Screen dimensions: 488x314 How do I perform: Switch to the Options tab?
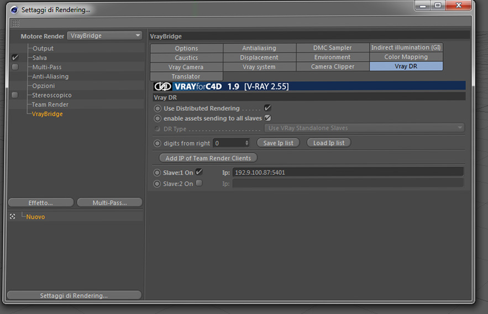(x=186, y=48)
